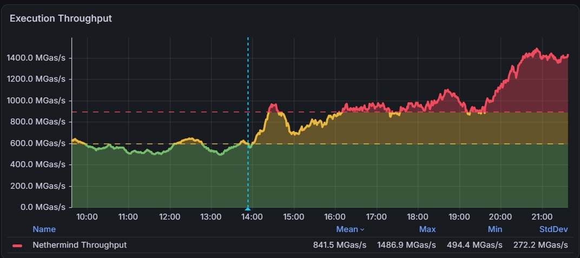The width and height of the screenshot is (580, 258).
Task: Click the 21:00 time axis label
Action: (x=542, y=217)
